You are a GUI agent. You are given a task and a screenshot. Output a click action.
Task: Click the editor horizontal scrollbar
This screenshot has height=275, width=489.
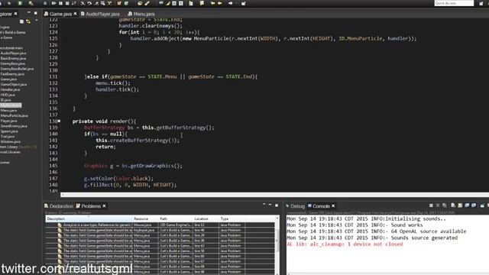[x=274, y=195]
